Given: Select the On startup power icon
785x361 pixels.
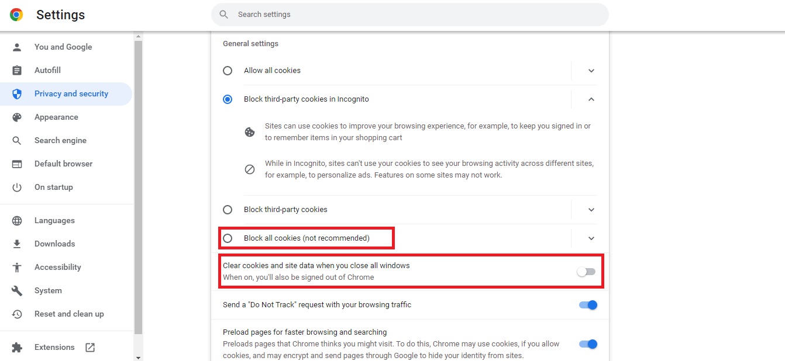Looking at the screenshot, I should (18, 187).
